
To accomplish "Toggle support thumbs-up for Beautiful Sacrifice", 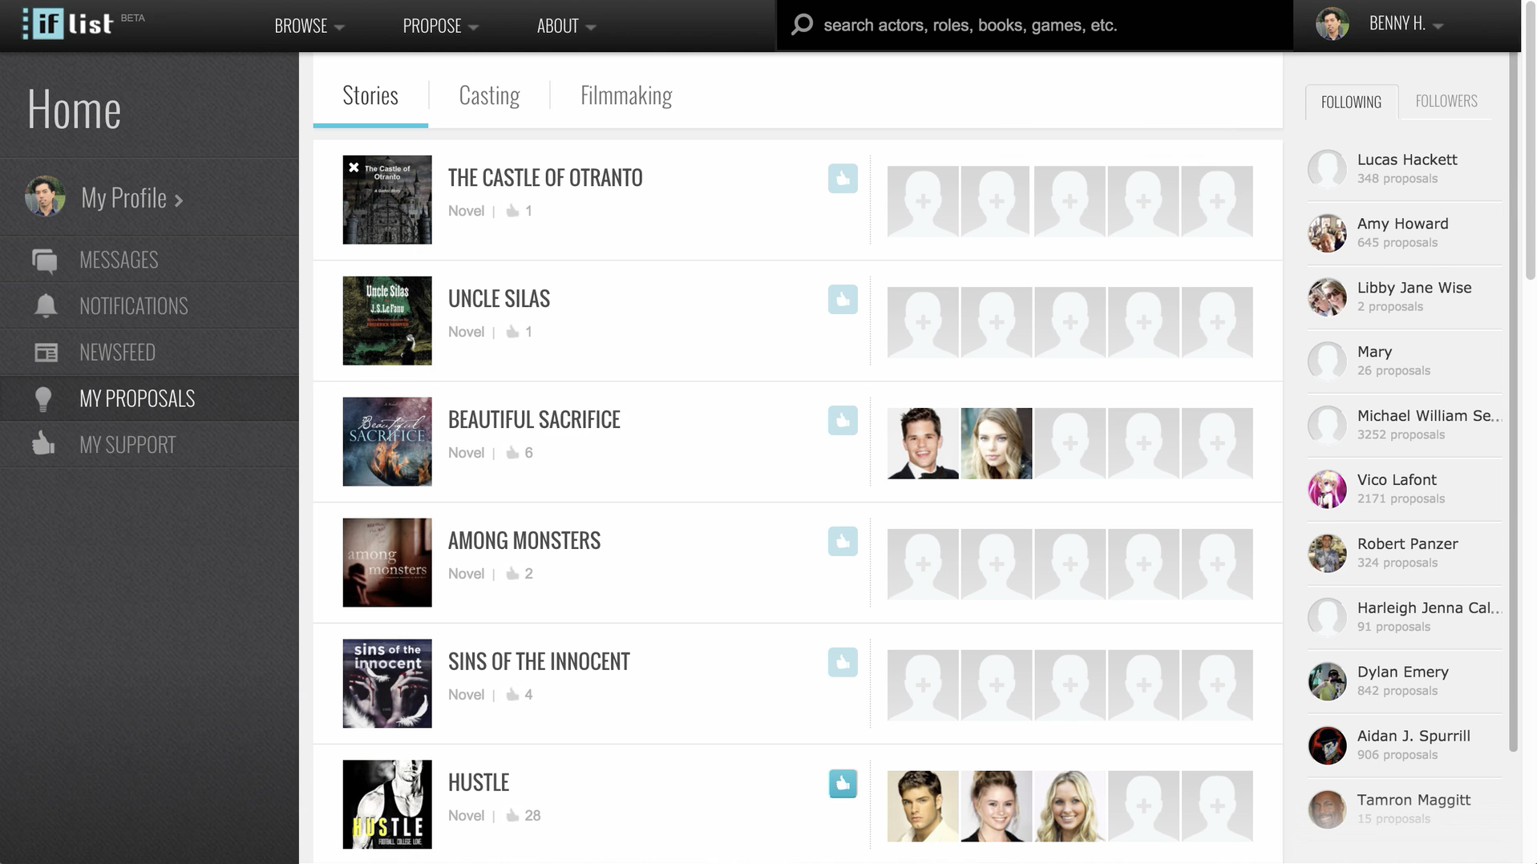I will [843, 420].
